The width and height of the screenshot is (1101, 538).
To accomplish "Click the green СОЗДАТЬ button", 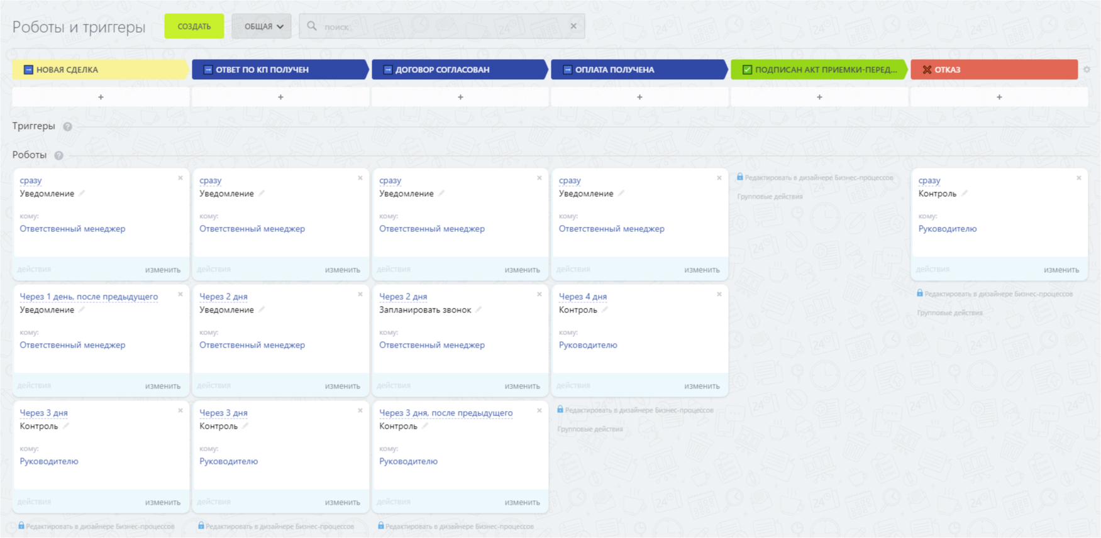I will [194, 26].
